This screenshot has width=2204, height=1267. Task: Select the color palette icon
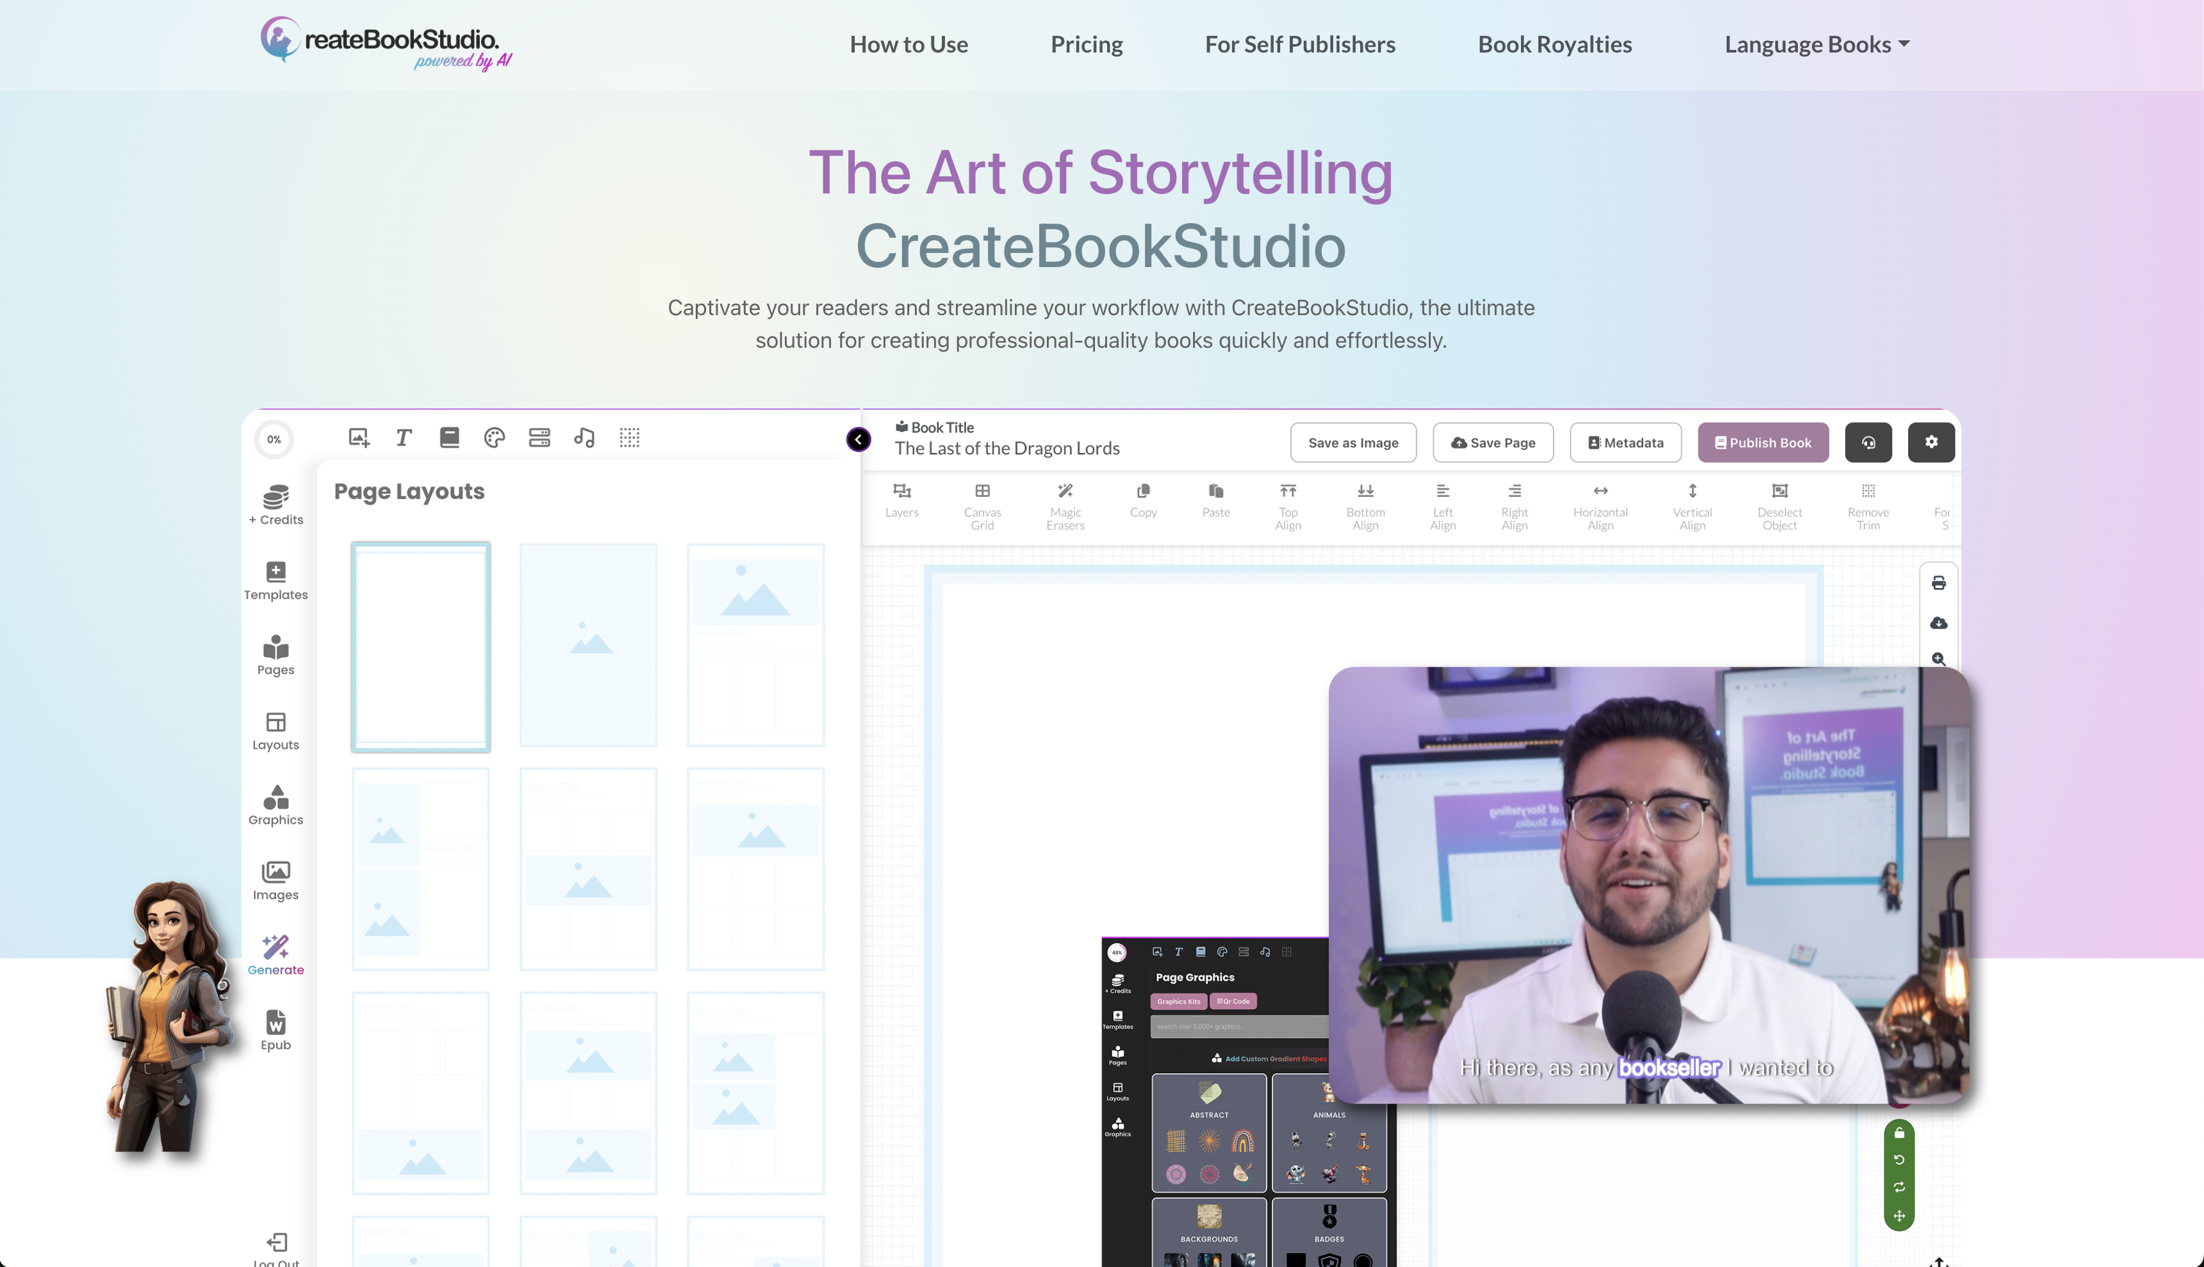(494, 437)
